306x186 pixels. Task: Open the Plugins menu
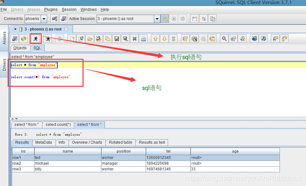51,9
